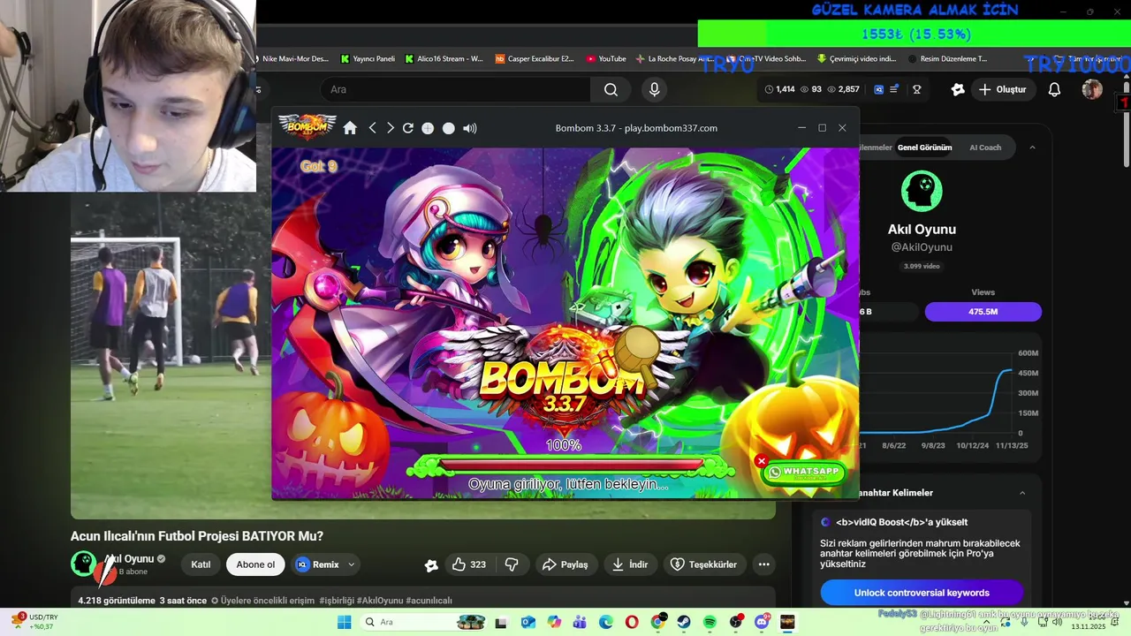
Task: Click the vidIQ trophy icon
Action: coord(917,89)
